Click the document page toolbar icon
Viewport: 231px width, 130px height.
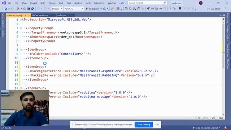[130, 9]
